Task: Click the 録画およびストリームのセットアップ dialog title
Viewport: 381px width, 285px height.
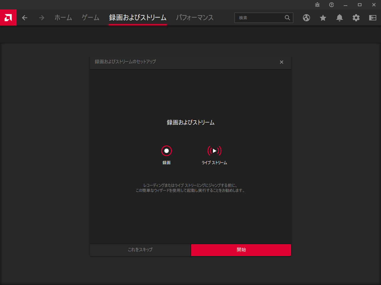Action: tap(125, 61)
